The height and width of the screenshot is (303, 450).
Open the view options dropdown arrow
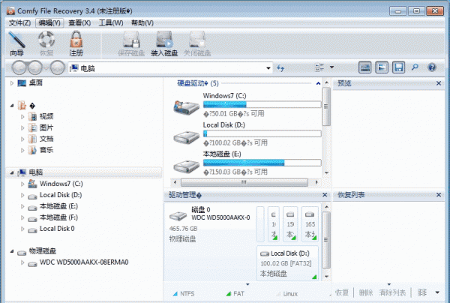click(331, 67)
